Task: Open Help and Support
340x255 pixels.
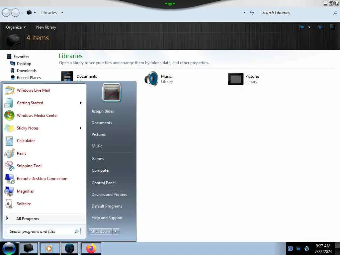Action: pos(107,218)
